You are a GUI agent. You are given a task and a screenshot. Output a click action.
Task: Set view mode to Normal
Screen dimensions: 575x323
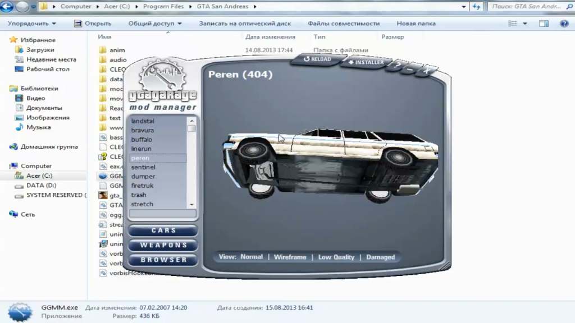point(252,257)
